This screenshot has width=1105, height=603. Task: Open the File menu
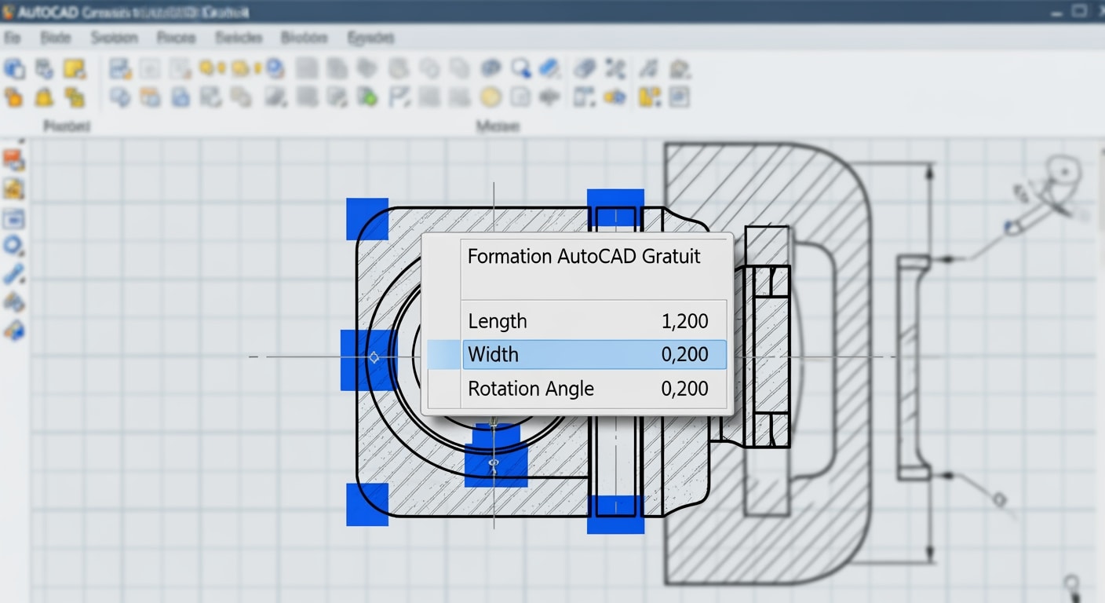(x=11, y=37)
